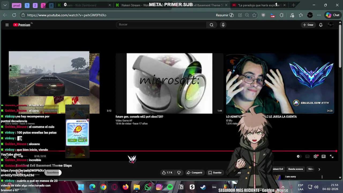Add page to favorites with star icon
The image size is (343, 193).
click(x=254, y=15)
